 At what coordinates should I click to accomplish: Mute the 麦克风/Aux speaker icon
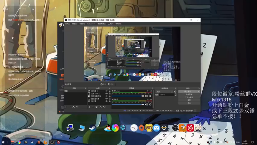click(146, 96)
